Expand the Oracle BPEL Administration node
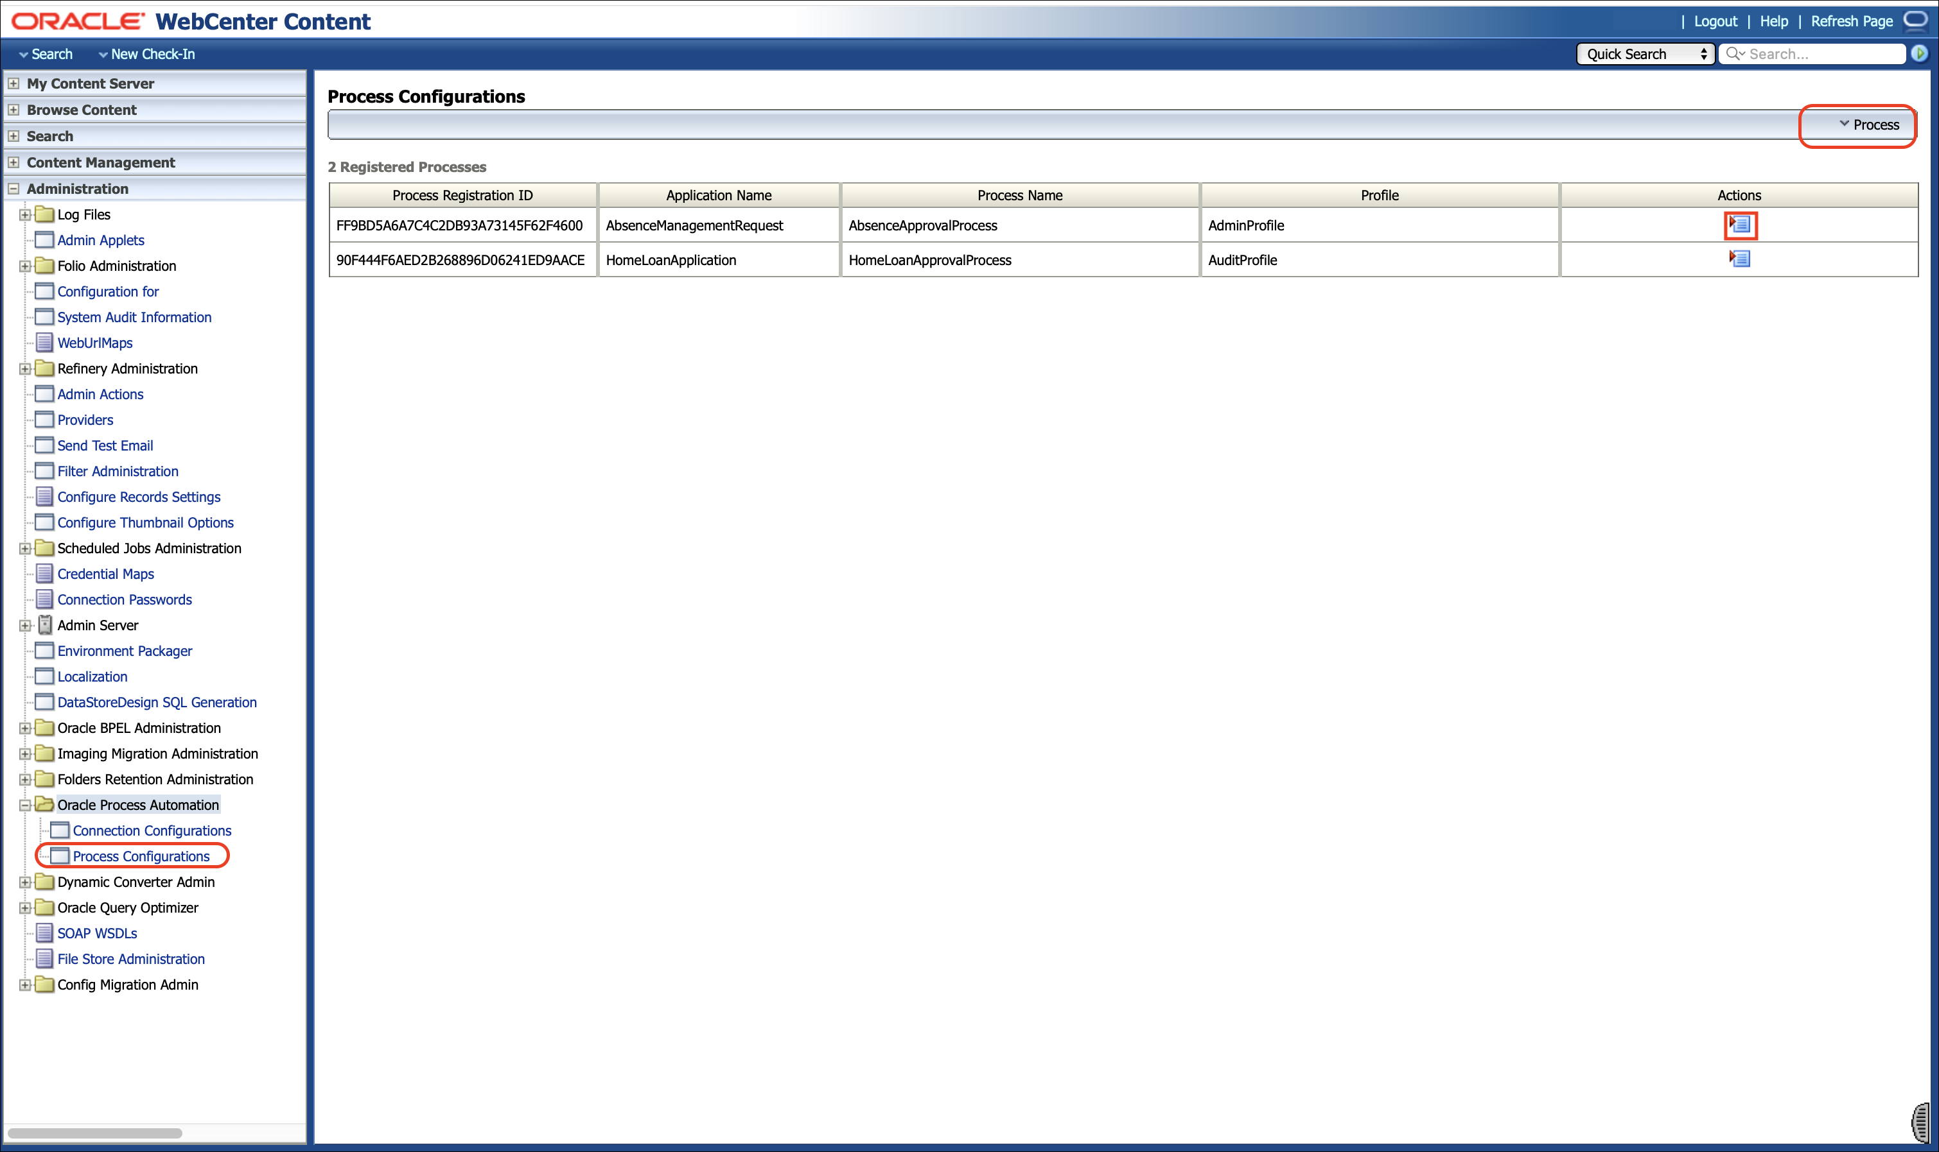The height and width of the screenshot is (1152, 1939). coord(25,728)
